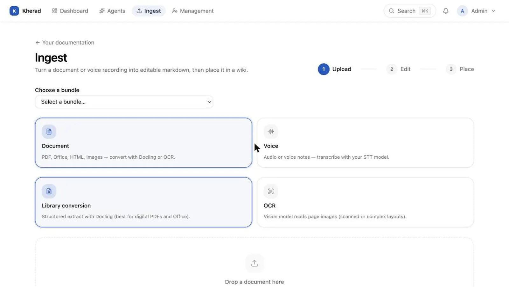The width and height of the screenshot is (509, 287).
Task: Click the Ingest page heading
Action: (51, 58)
